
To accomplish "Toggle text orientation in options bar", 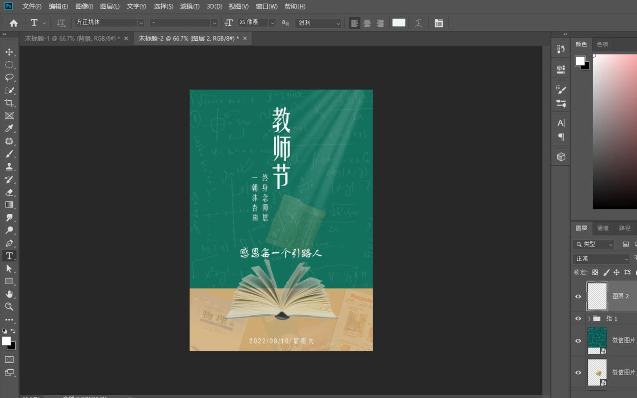I will [61, 23].
